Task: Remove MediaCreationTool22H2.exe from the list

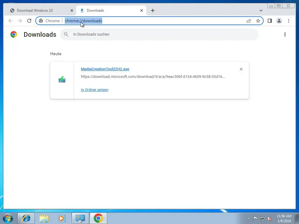Action: [x=241, y=69]
